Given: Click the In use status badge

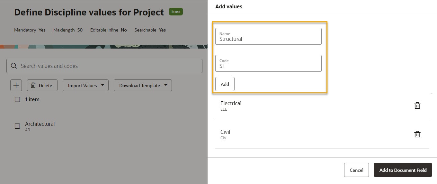Looking at the screenshot, I should [x=176, y=12].
